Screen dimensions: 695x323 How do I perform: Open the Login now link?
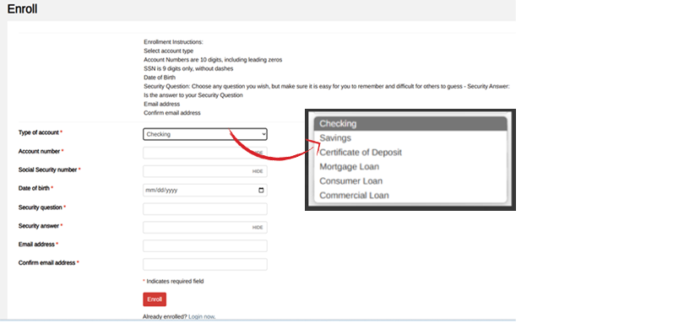pyautogui.click(x=201, y=317)
